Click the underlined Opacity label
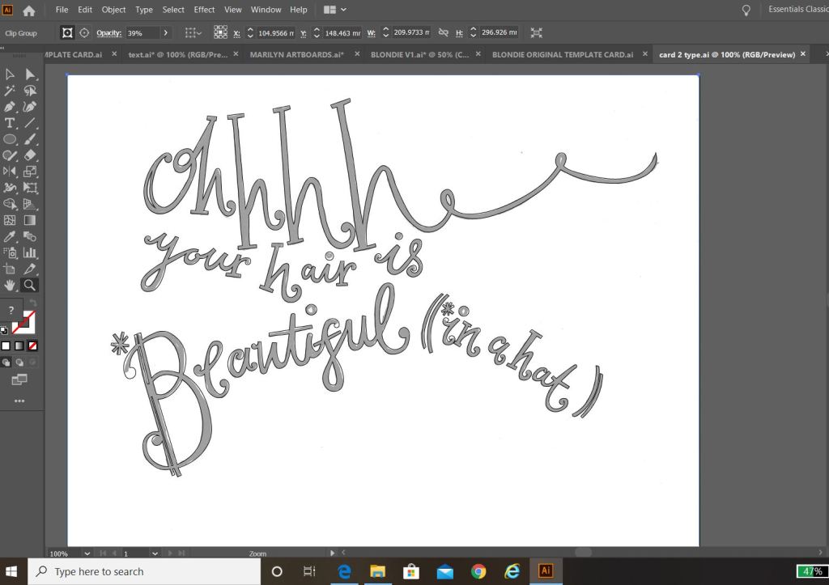 [x=109, y=33]
